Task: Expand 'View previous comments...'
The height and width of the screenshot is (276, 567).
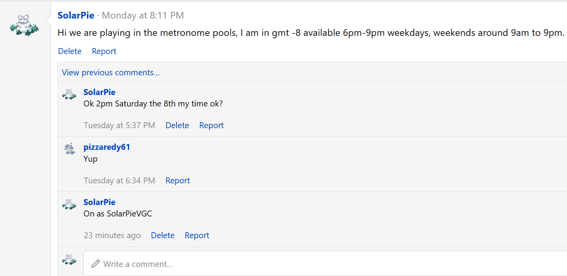Action: pyautogui.click(x=111, y=73)
